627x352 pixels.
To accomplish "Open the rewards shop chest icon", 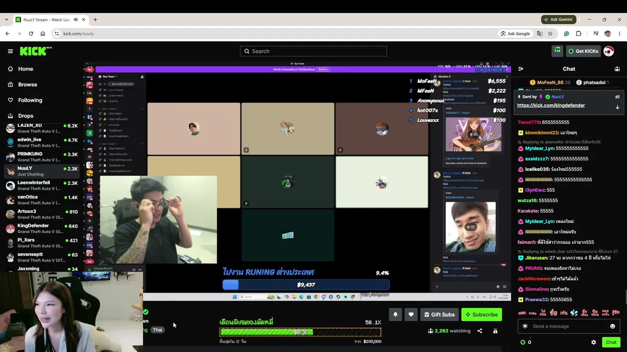I will [557, 51].
